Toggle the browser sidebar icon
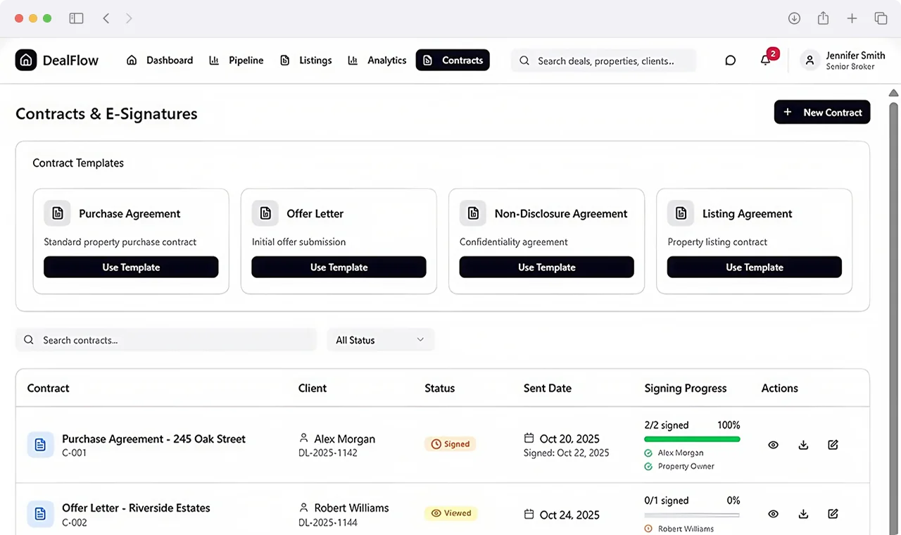Screen dimensions: 901x535 pos(76,18)
